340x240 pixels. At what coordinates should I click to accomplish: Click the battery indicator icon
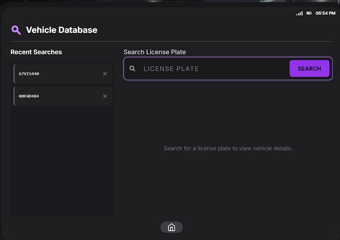tap(309, 13)
